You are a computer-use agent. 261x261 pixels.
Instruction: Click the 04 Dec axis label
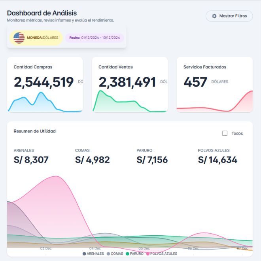click(x=95, y=248)
